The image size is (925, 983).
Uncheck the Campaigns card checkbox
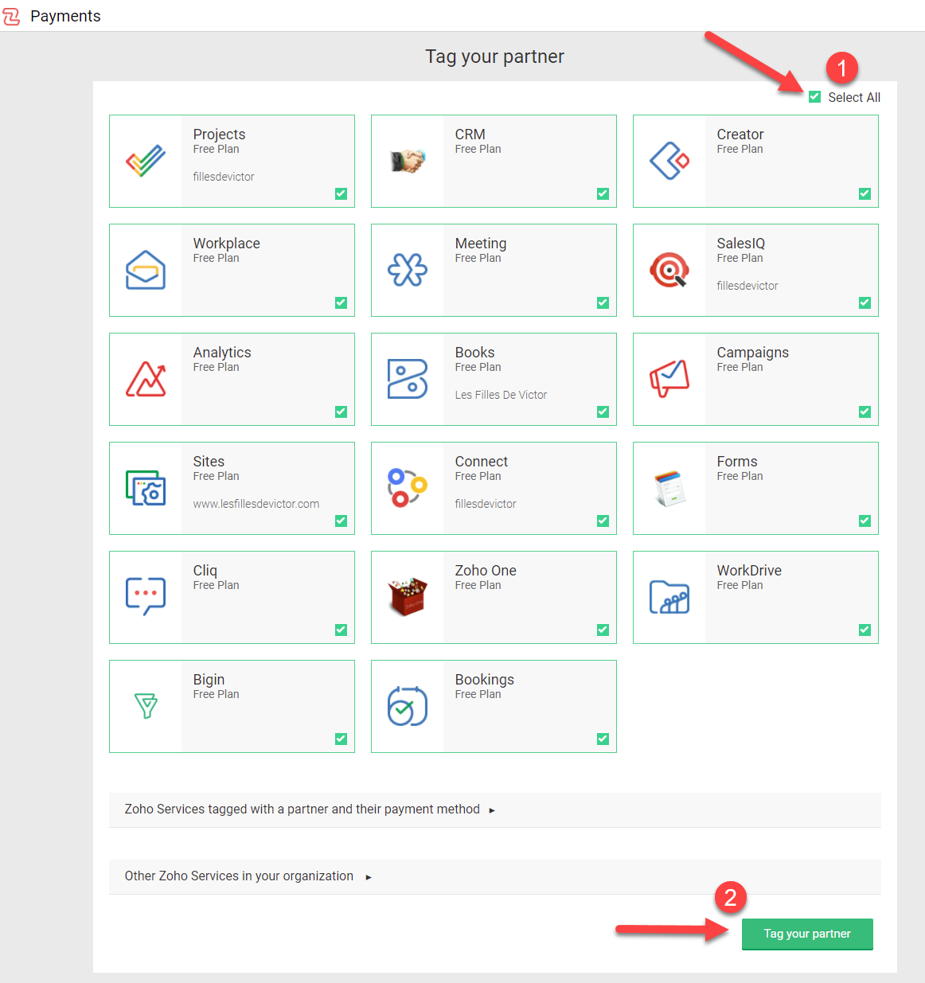865,412
